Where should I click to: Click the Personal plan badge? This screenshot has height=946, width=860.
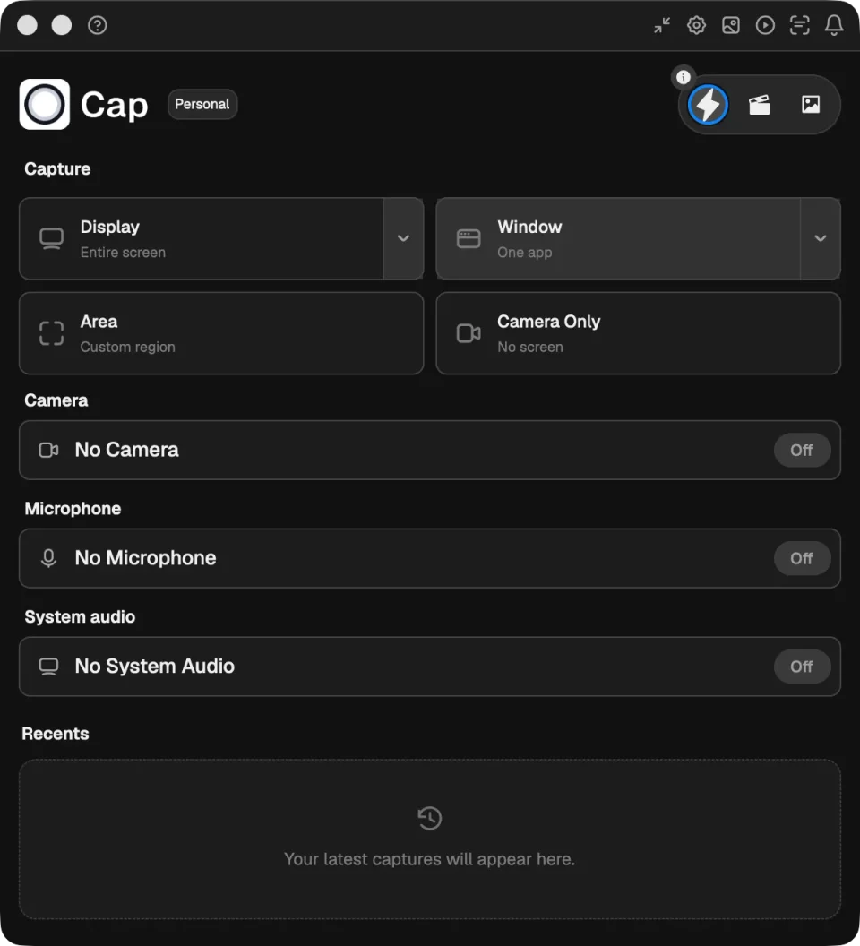pyautogui.click(x=202, y=105)
